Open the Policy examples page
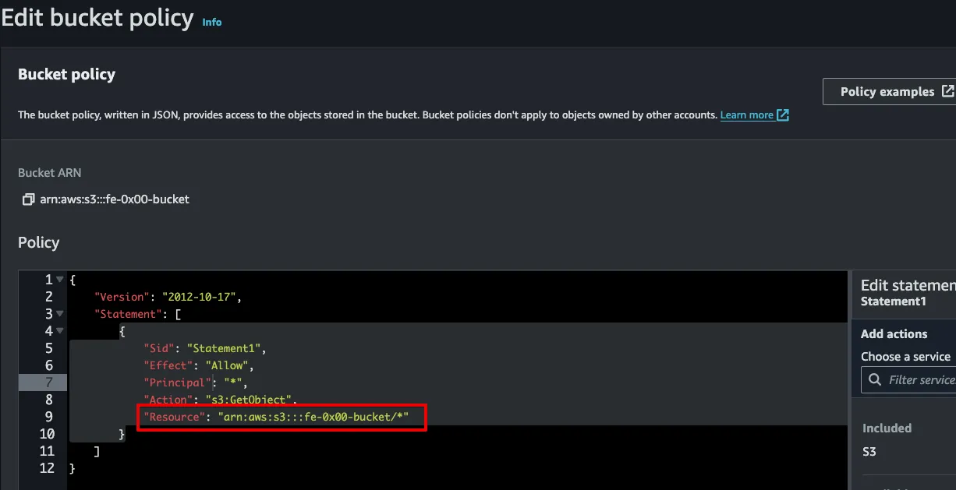Viewport: 956px width, 490px height. [x=889, y=91]
